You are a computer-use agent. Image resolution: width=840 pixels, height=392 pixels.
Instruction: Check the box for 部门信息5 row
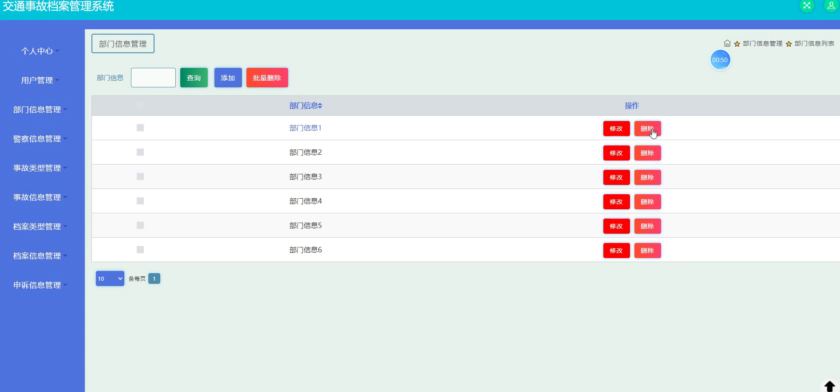140,225
